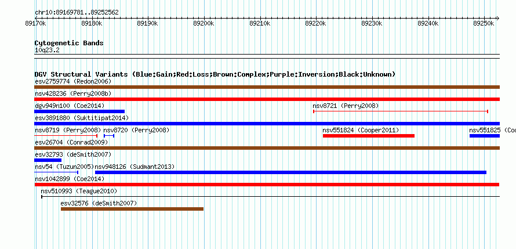Open the esv32576 (deSmith2007) label
Screen dimensions: 516x249
[x=99, y=203]
